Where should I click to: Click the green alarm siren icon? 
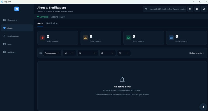click(129, 38)
